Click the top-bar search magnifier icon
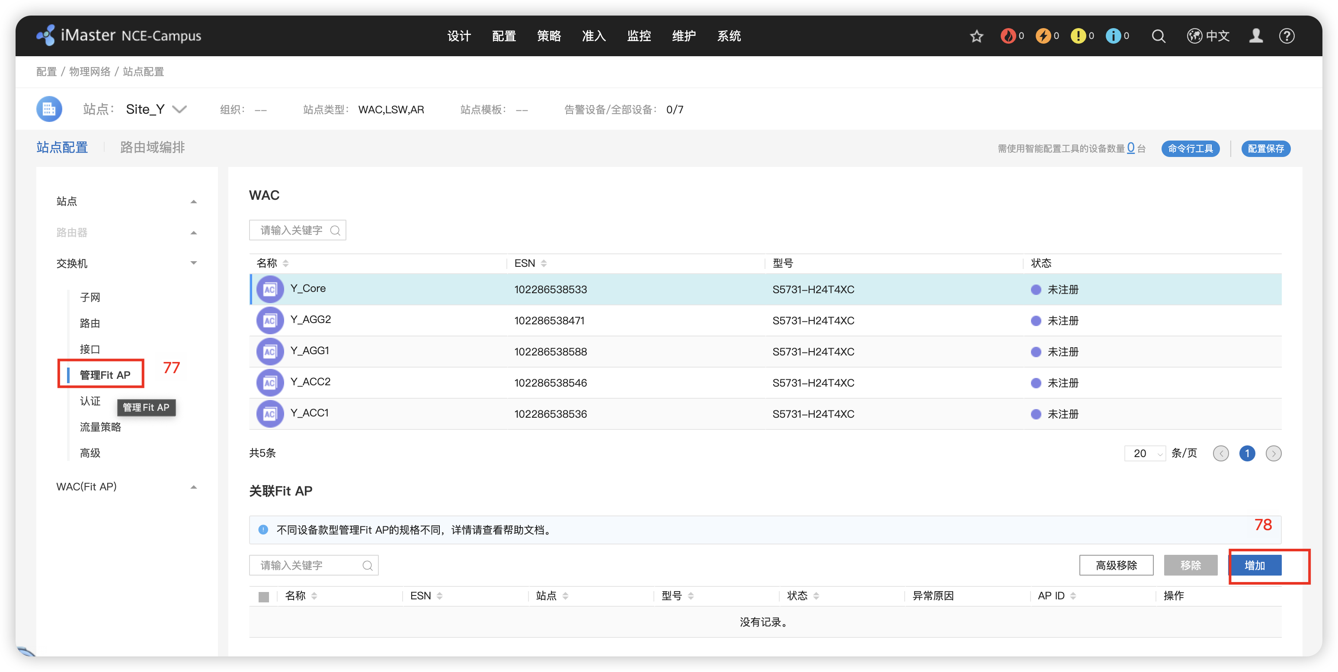 (1158, 36)
